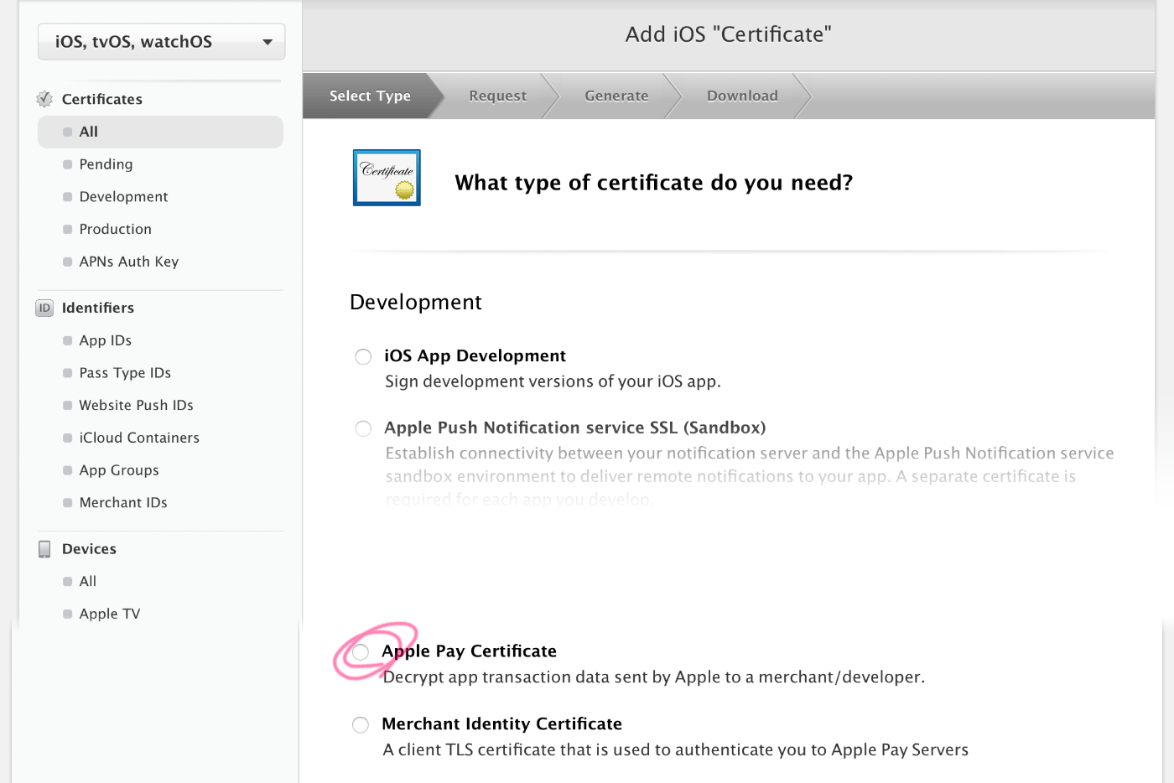Image resolution: width=1174 pixels, height=783 pixels.
Task: Open Pass Type IDs
Action: click(125, 373)
